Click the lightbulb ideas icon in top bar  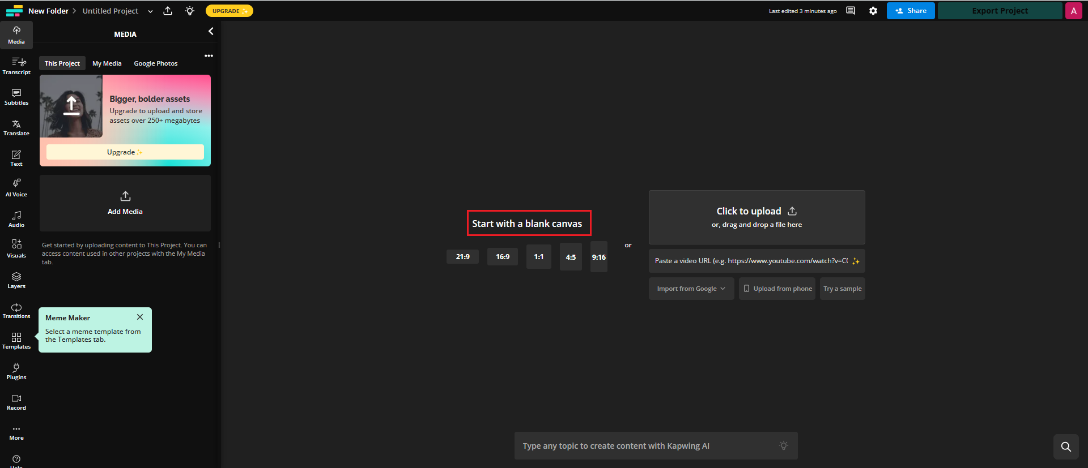pos(190,11)
